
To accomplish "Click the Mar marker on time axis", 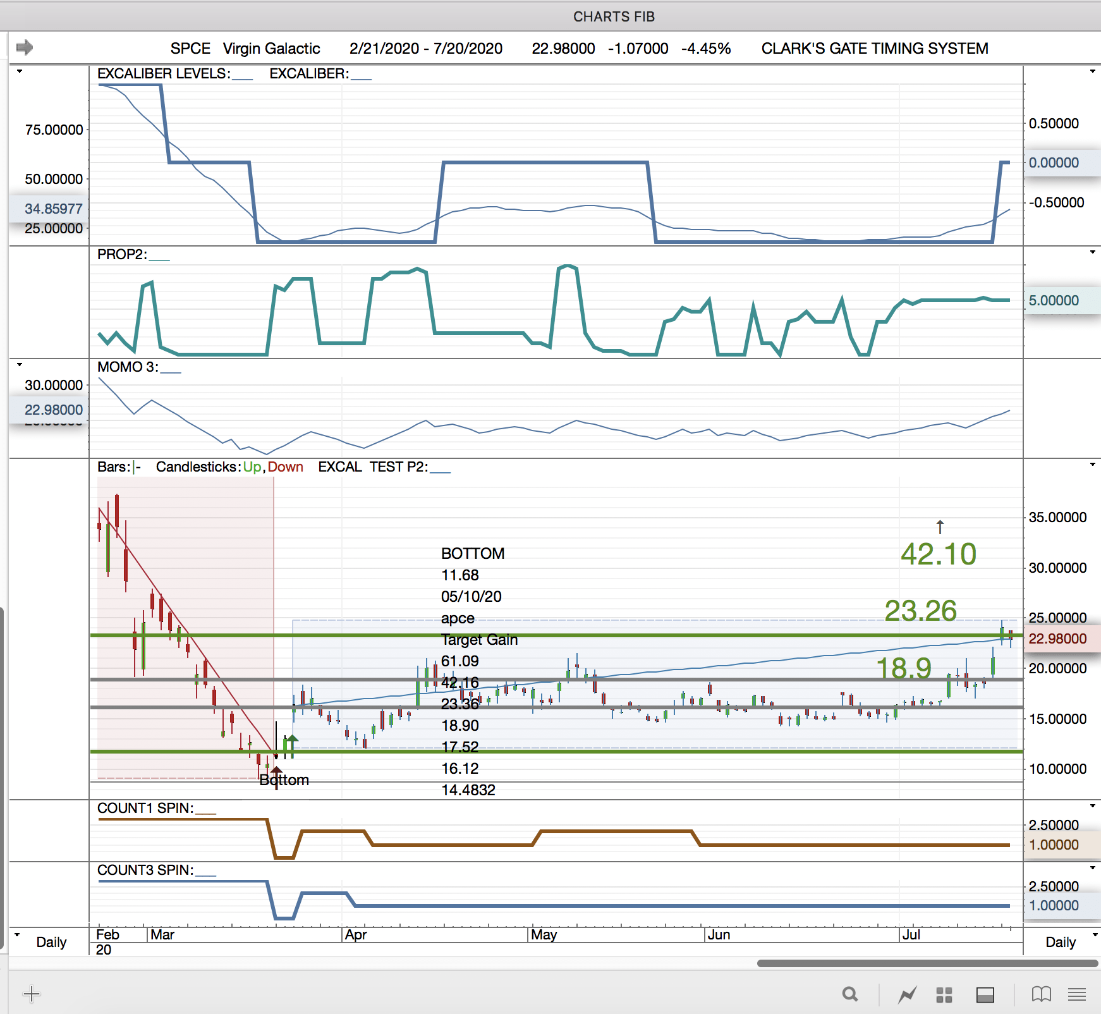I will click(x=162, y=935).
